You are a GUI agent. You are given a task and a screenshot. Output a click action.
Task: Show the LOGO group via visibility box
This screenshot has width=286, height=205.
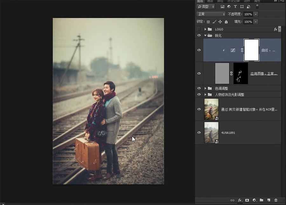(199, 29)
